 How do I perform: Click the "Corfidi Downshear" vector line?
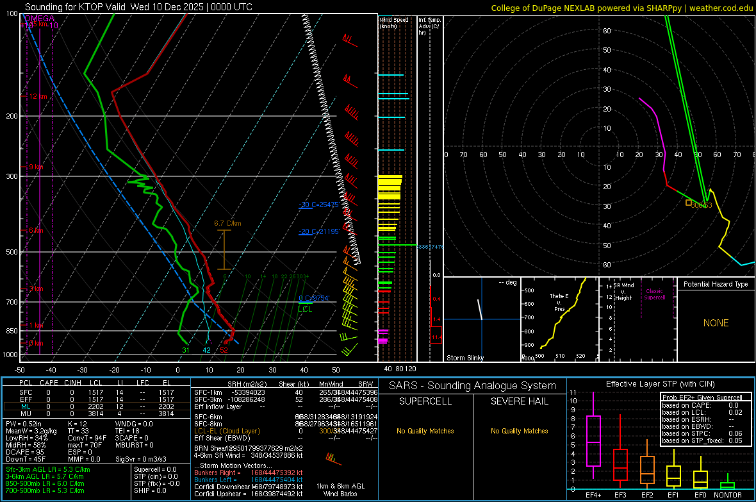(249, 487)
